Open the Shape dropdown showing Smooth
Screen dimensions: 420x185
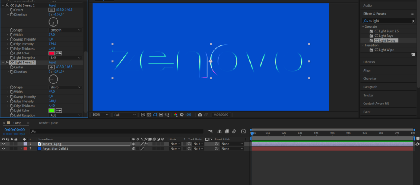[65, 30]
